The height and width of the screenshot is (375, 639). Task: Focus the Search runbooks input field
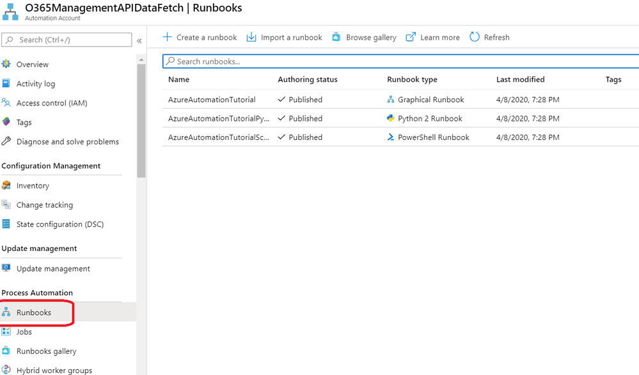point(400,61)
